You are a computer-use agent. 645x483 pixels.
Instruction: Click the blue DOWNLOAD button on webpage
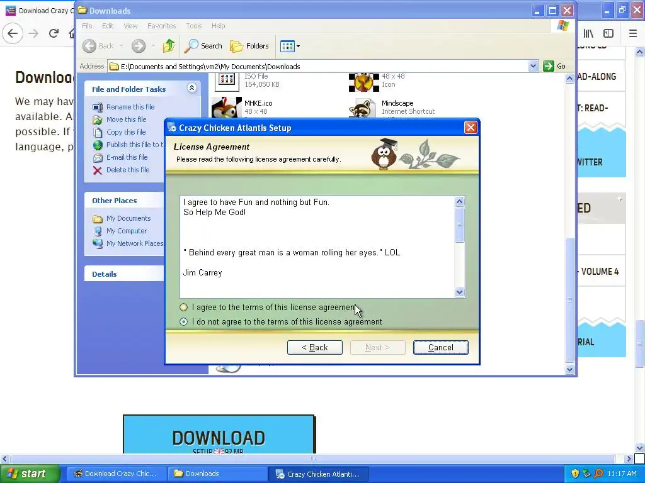(219, 435)
